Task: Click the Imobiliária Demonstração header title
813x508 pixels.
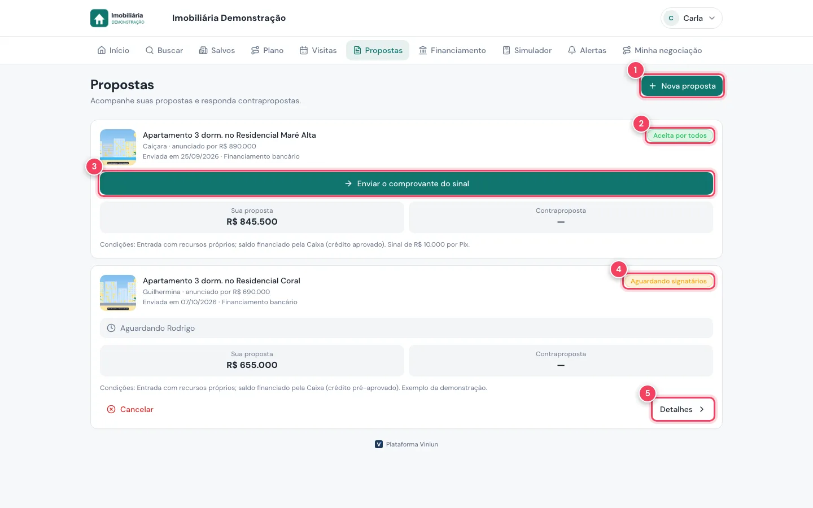Action: point(229,18)
